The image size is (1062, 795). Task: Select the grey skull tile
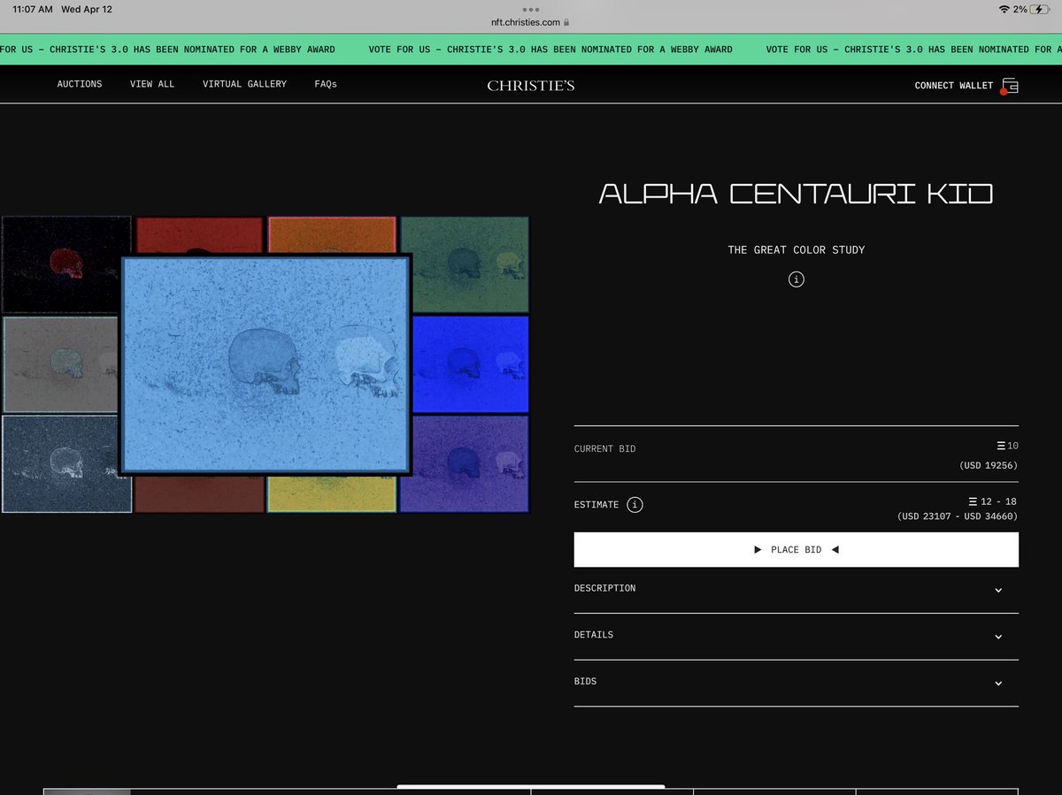59,364
